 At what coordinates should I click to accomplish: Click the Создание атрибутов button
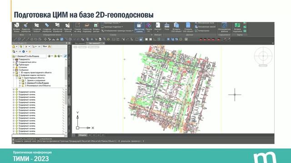(47, 28)
